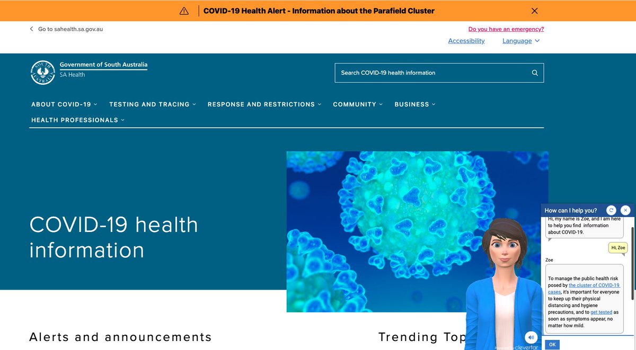Screen dimensions: 636x350
Task: Click the SA Health government logo
Action: click(x=43, y=71)
